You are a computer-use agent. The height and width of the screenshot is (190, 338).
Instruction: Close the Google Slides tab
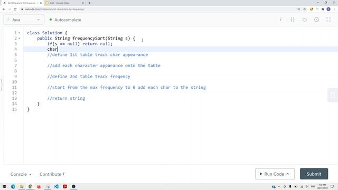click(83, 3)
